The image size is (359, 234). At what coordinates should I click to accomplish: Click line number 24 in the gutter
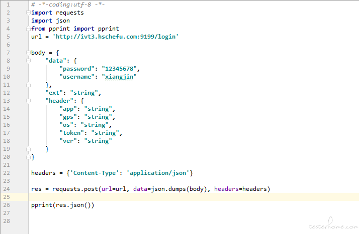point(7,189)
